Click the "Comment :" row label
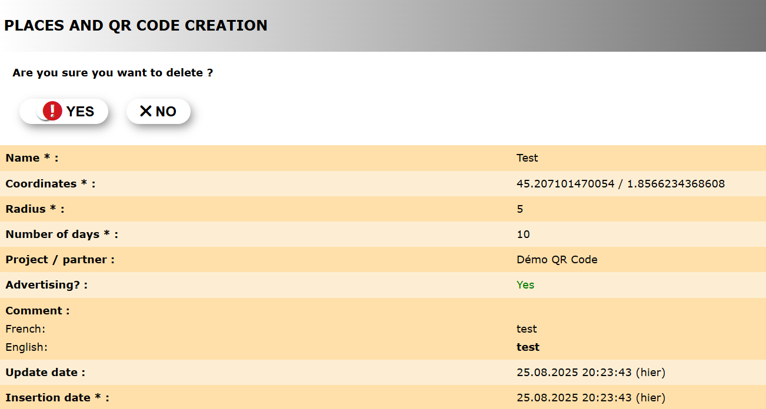 click(38, 311)
